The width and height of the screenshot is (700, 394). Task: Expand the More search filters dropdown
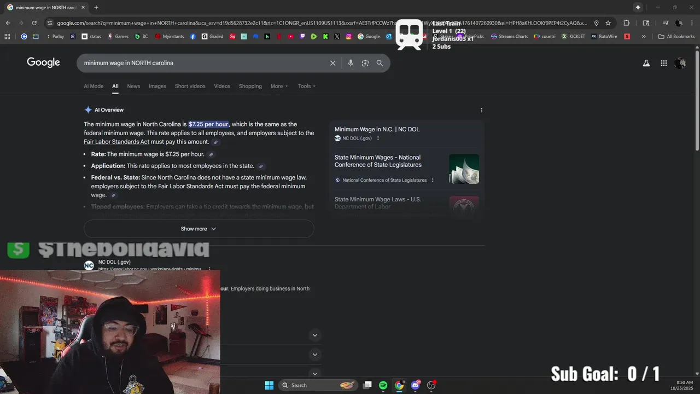pos(279,86)
